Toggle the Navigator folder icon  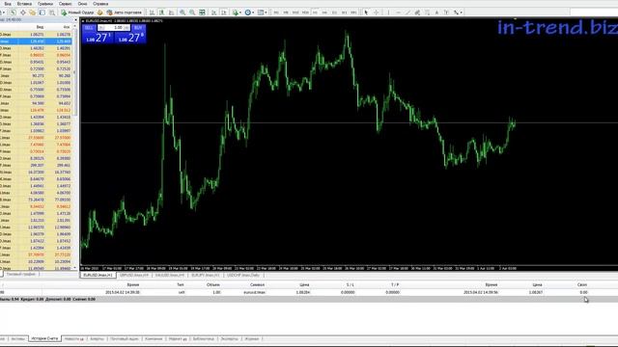[32, 13]
